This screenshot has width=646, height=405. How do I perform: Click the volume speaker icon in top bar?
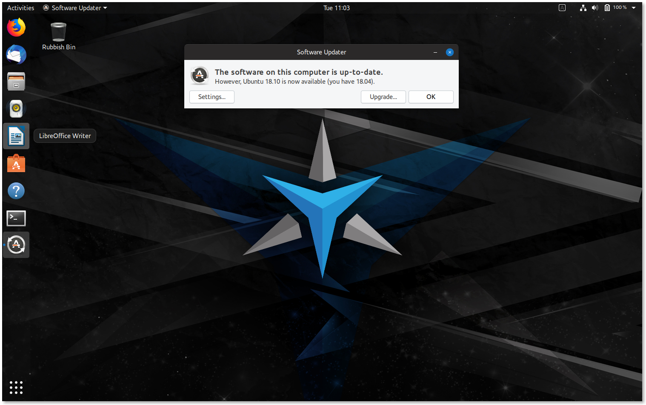click(x=595, y=8)
